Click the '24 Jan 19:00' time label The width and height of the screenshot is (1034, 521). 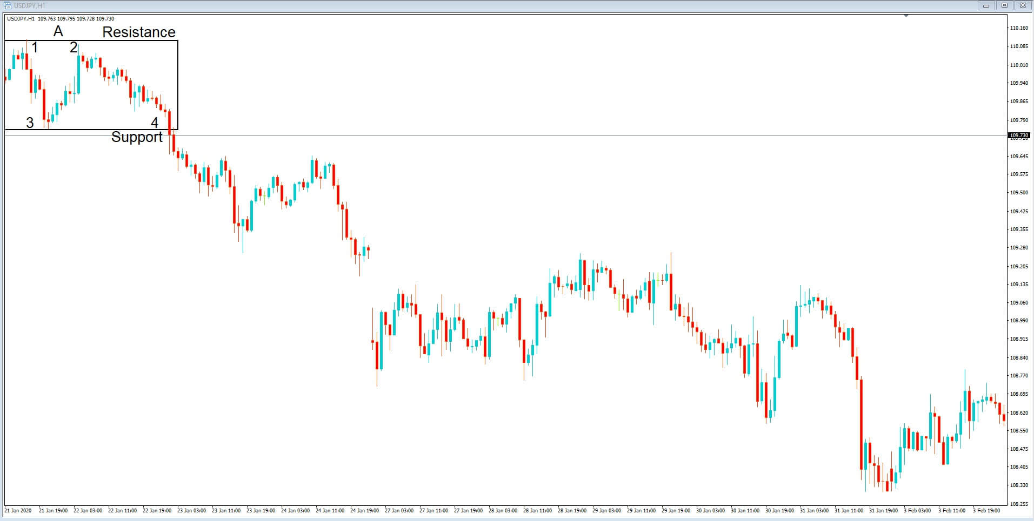tap(364, 511)
